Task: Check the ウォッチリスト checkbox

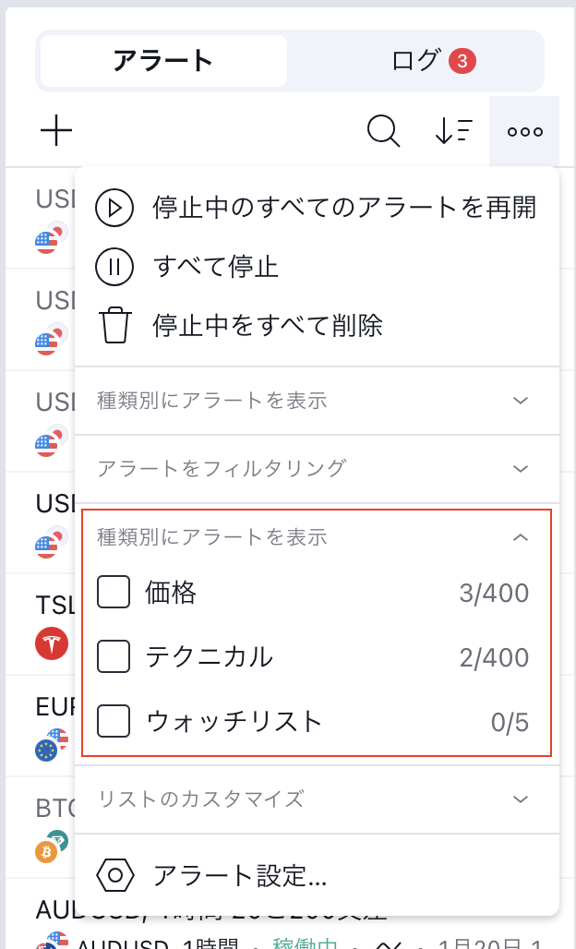Action: coord(114,721)
